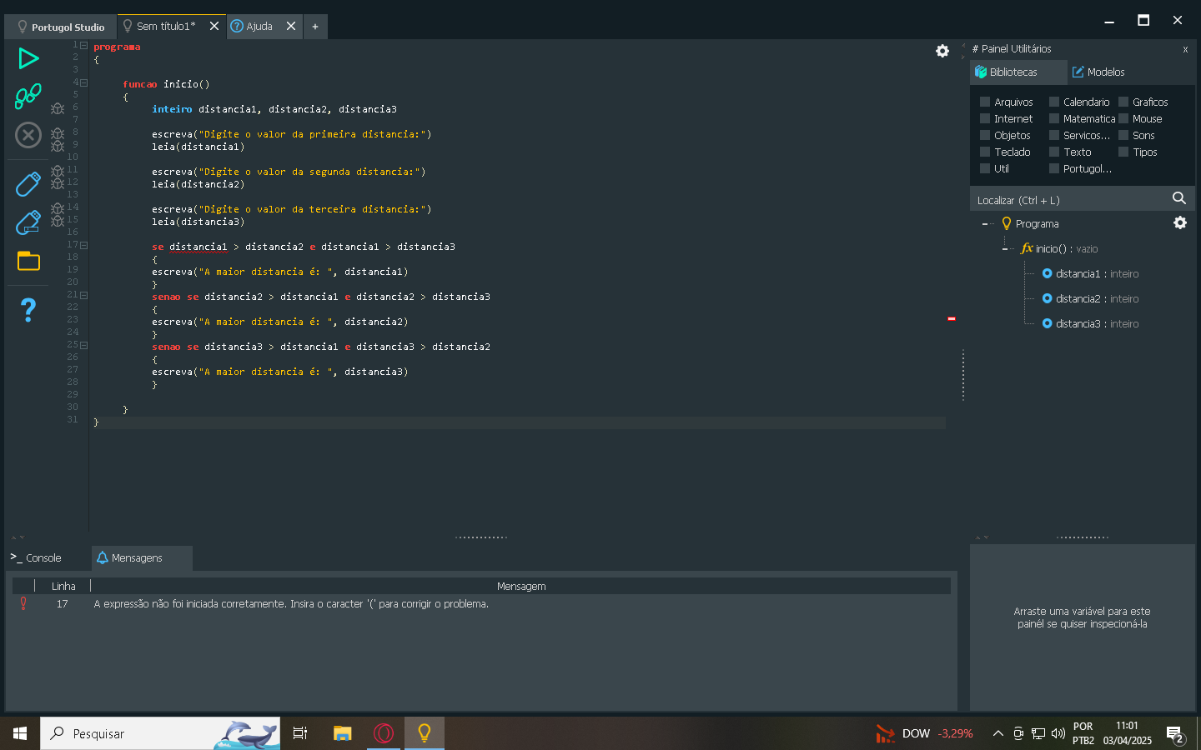Image resolution: width=1201 pixels, height=750 pixels.
Task: Fold senao se block at line 25
Action: (83, 345)
